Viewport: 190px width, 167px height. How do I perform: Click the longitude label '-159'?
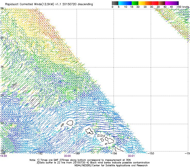(x=77, y=154)
